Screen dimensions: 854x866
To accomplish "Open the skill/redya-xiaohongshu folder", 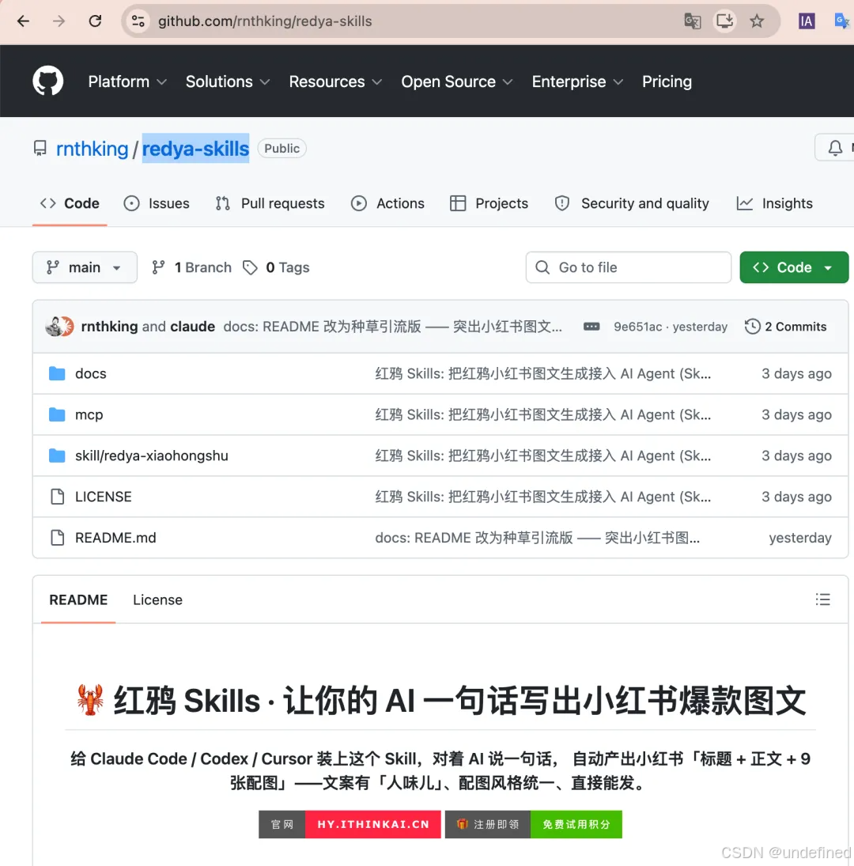I will coord(152,456).
